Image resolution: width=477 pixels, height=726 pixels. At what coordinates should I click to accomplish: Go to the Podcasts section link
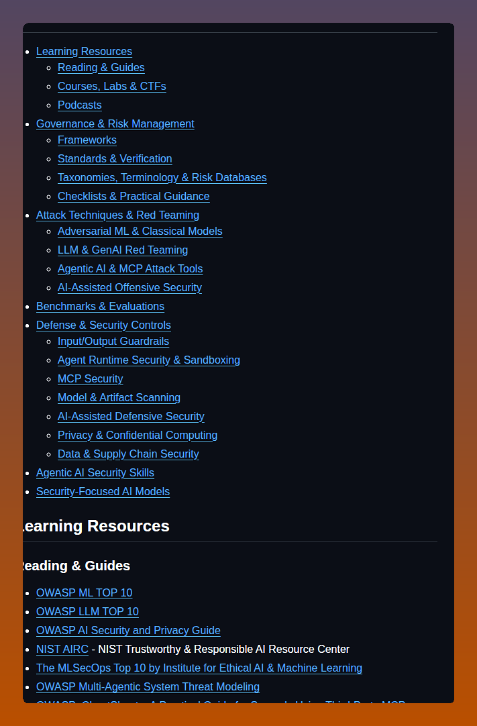(80, 105)
